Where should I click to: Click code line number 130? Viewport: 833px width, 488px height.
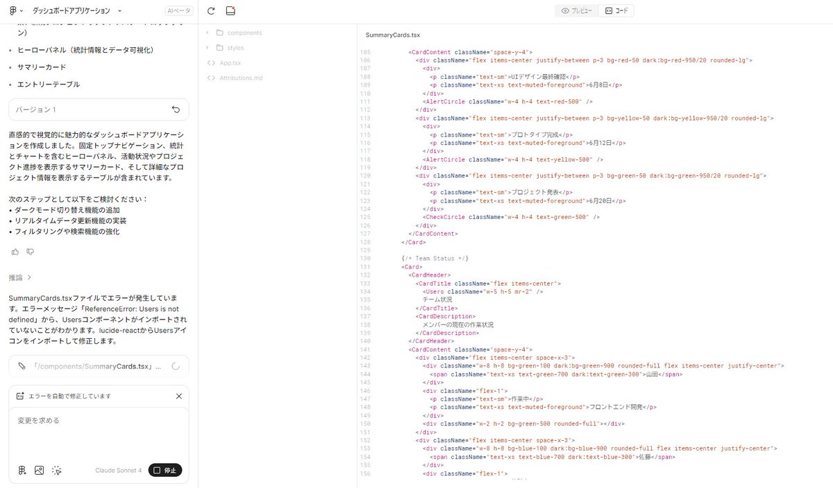coord(365,259)
